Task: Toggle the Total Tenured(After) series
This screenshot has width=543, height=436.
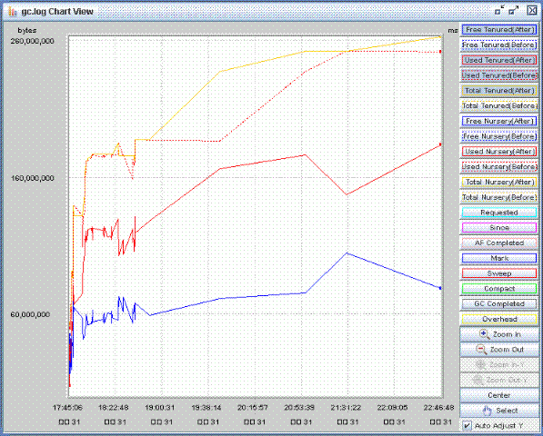Action: coord(499,91)
